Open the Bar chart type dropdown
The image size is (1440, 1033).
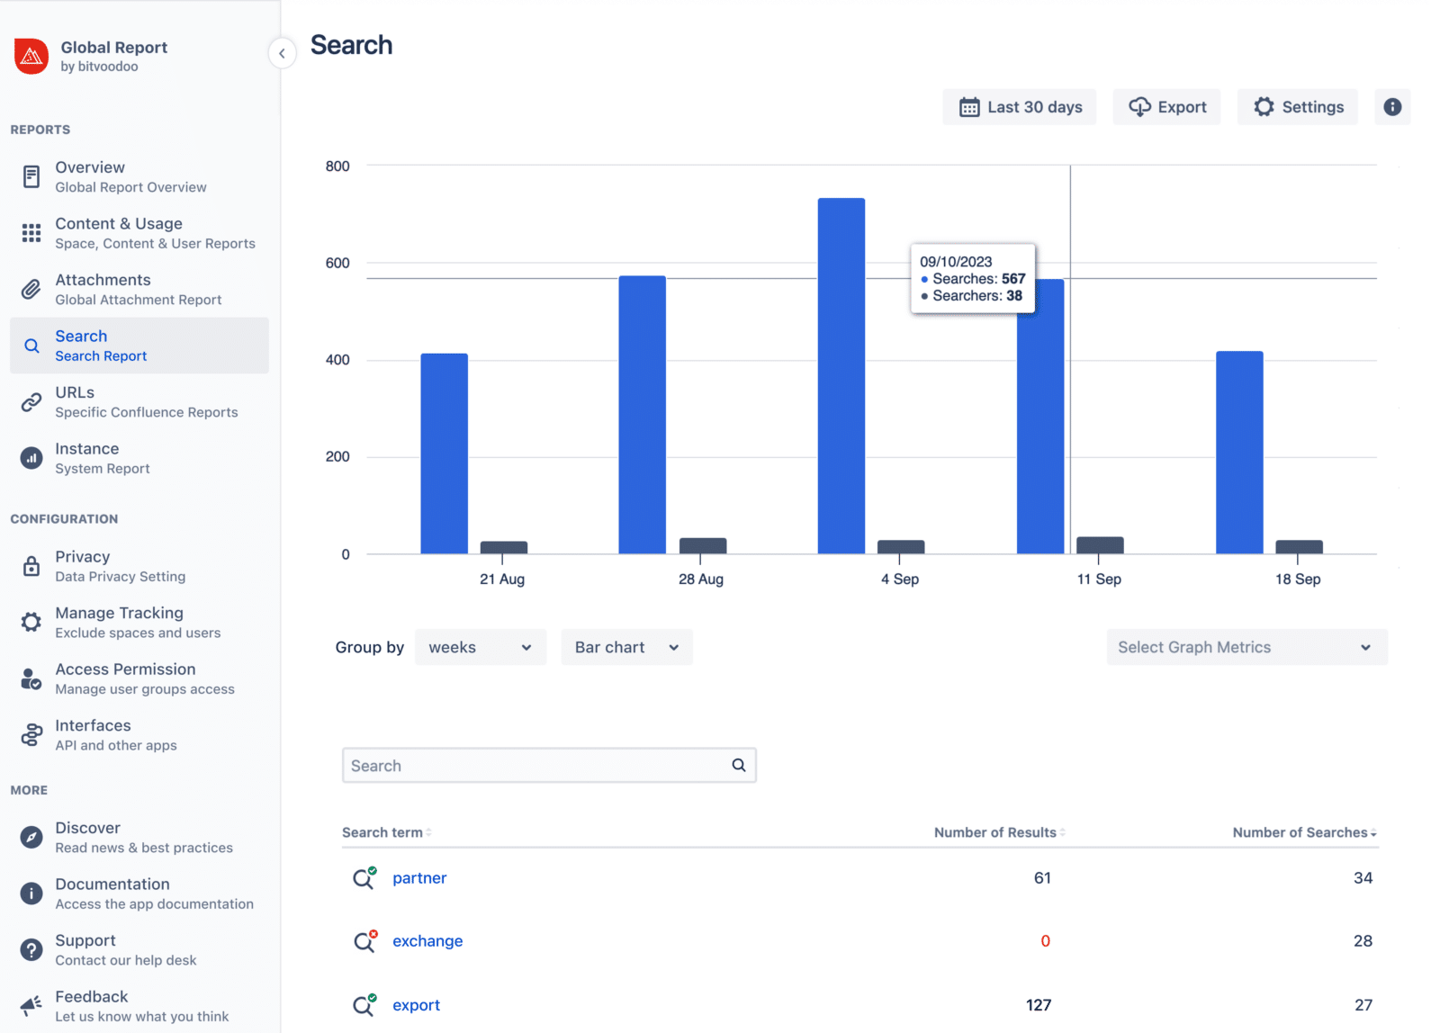(625, 647)
